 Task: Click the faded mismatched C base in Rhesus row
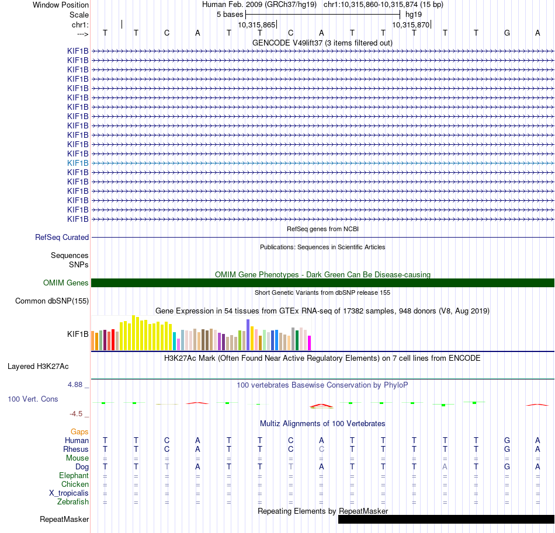(x=321, y=449)
